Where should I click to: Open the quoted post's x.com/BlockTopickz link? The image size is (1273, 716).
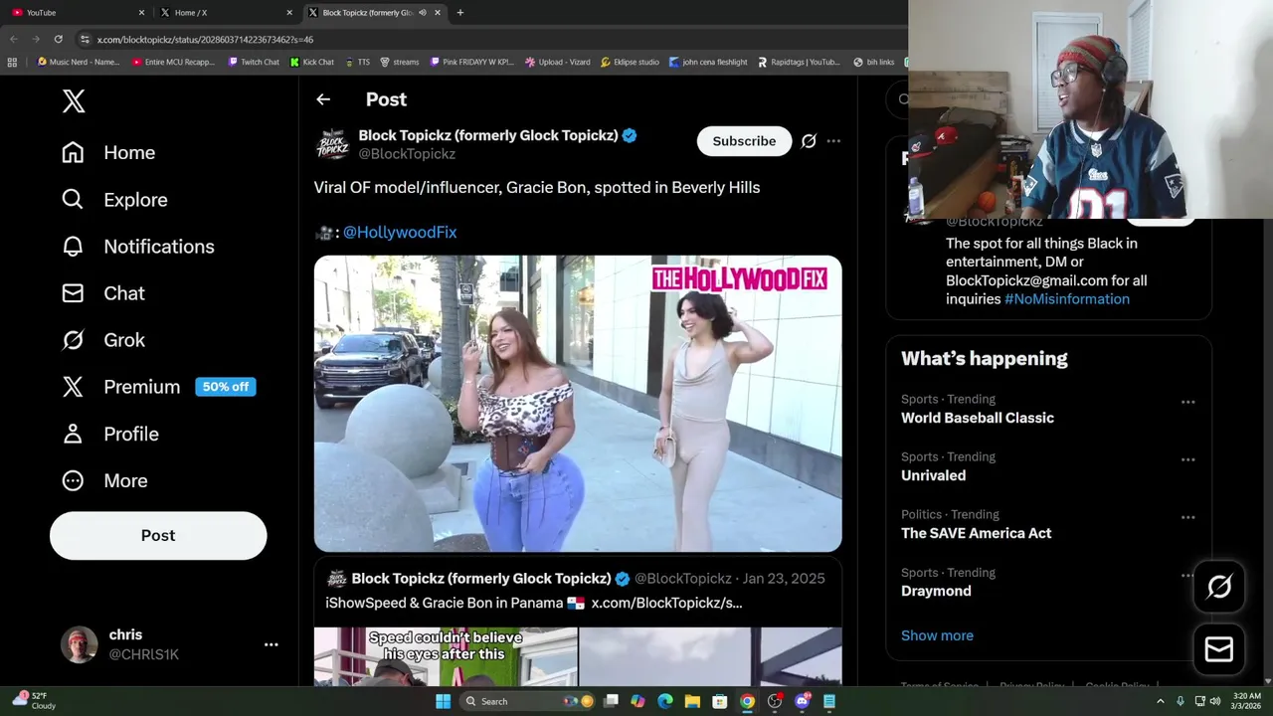tap(666, 603)
